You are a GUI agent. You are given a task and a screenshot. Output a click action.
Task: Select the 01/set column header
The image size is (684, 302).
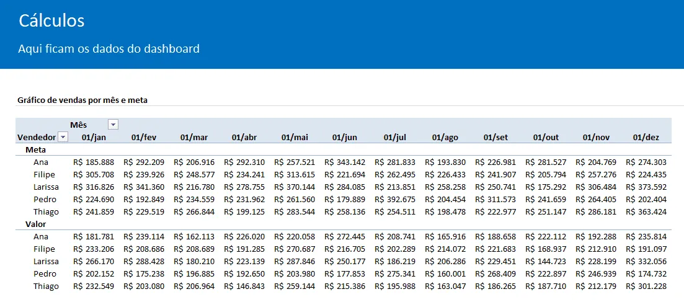pyautogui.click(x=495, y=138)
